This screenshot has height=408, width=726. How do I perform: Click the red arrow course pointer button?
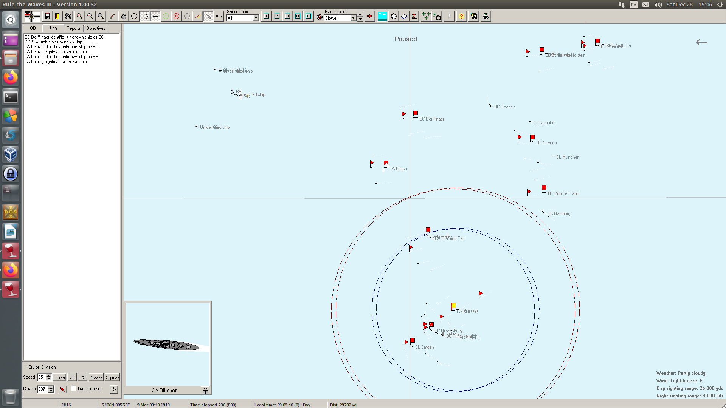[x=63, y=389]
